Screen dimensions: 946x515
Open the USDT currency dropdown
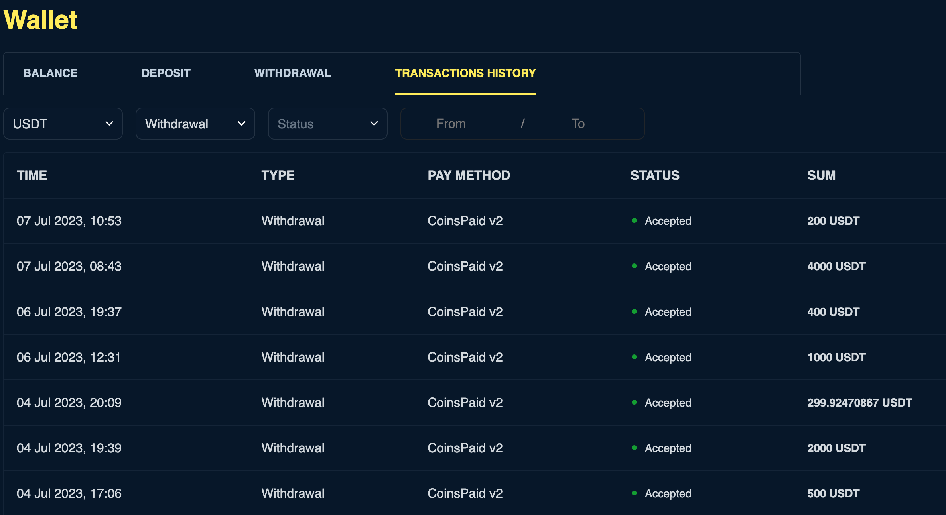pos(63,124)
